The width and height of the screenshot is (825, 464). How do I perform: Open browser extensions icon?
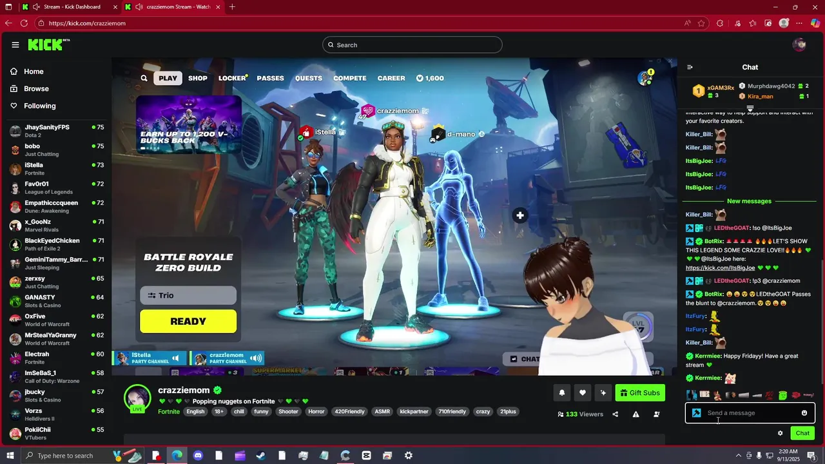(x=720, y=23)
